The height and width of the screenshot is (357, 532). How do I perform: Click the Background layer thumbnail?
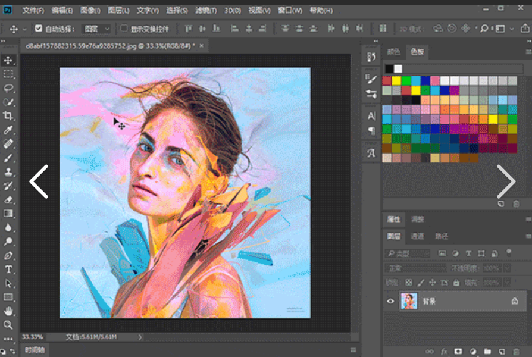click(x=409, y=301)
